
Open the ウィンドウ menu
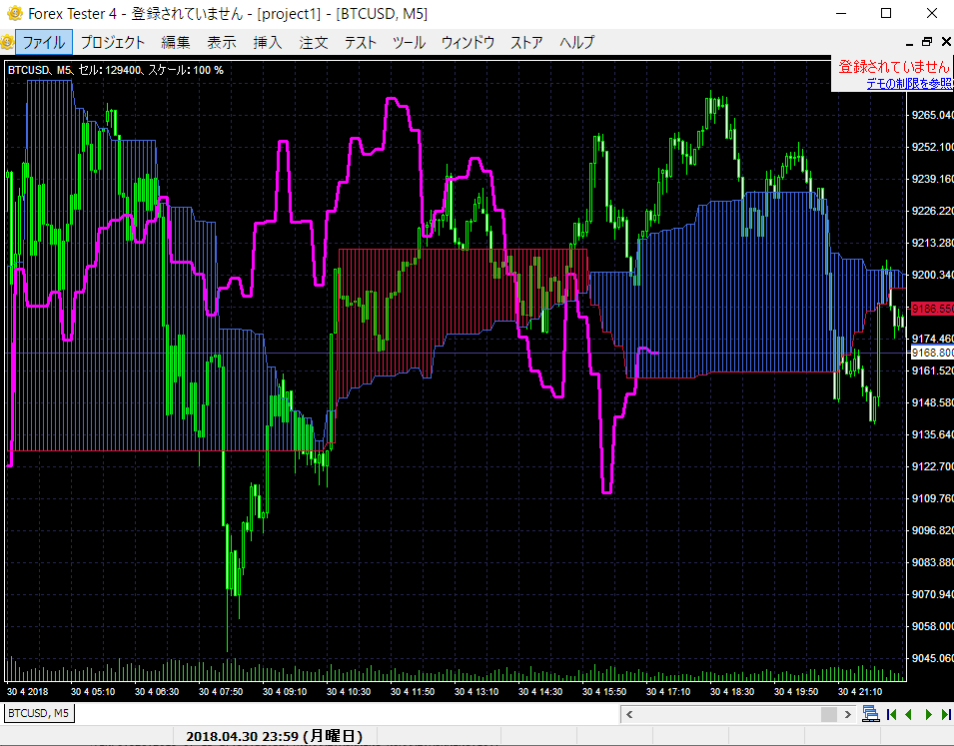point(468,43)
